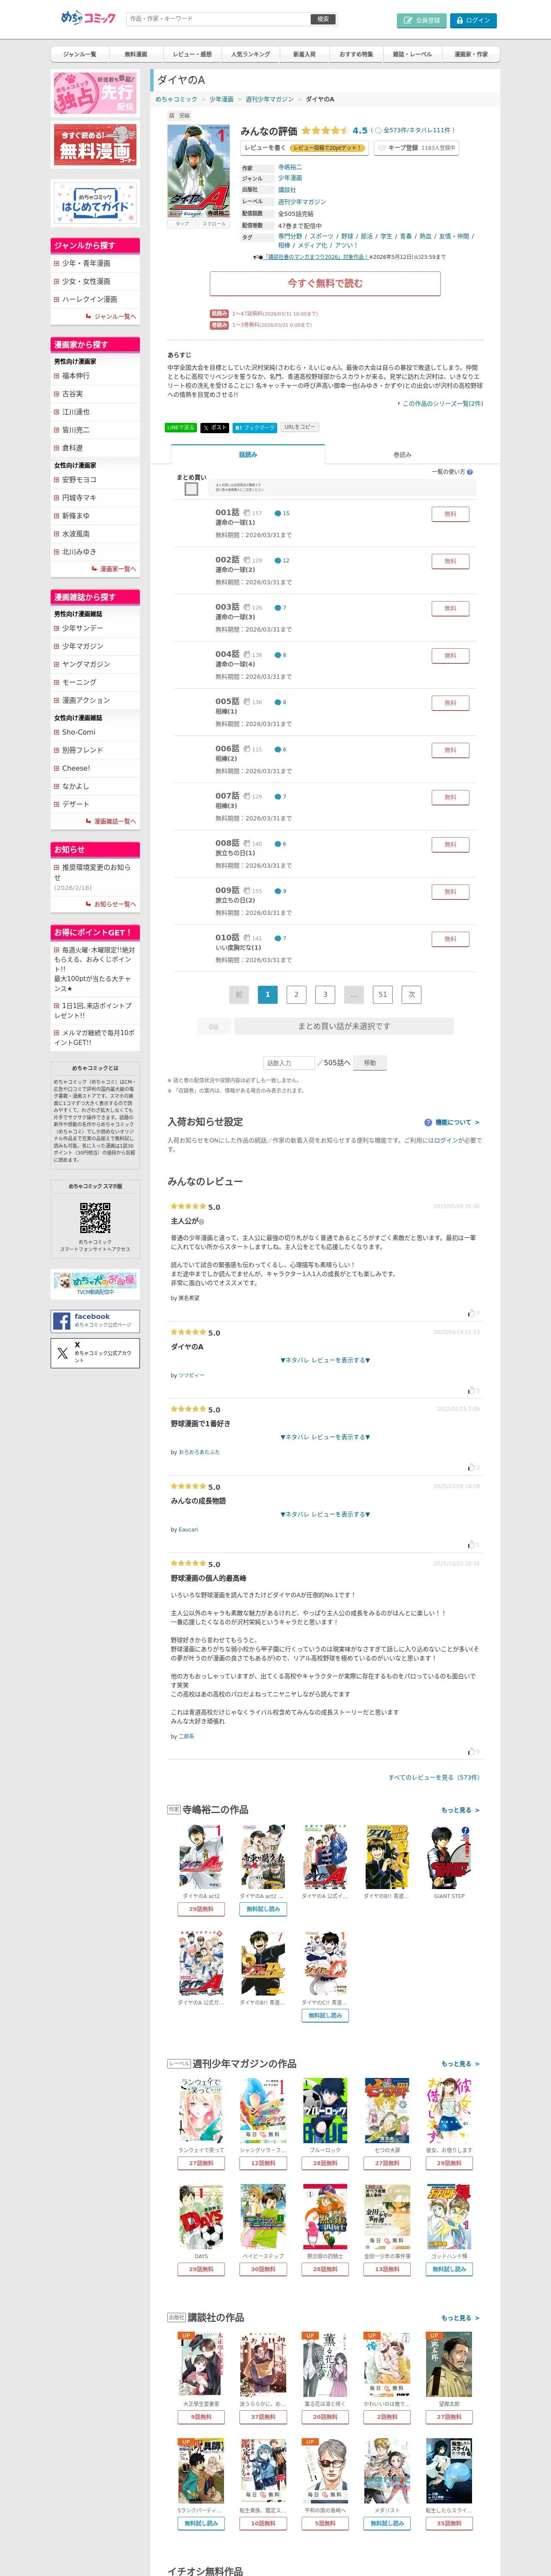The width and height of the screenshot is (551, 2576).
Task: Focus the 作品・作家・キーワード search field
Action: click(217, 19)
